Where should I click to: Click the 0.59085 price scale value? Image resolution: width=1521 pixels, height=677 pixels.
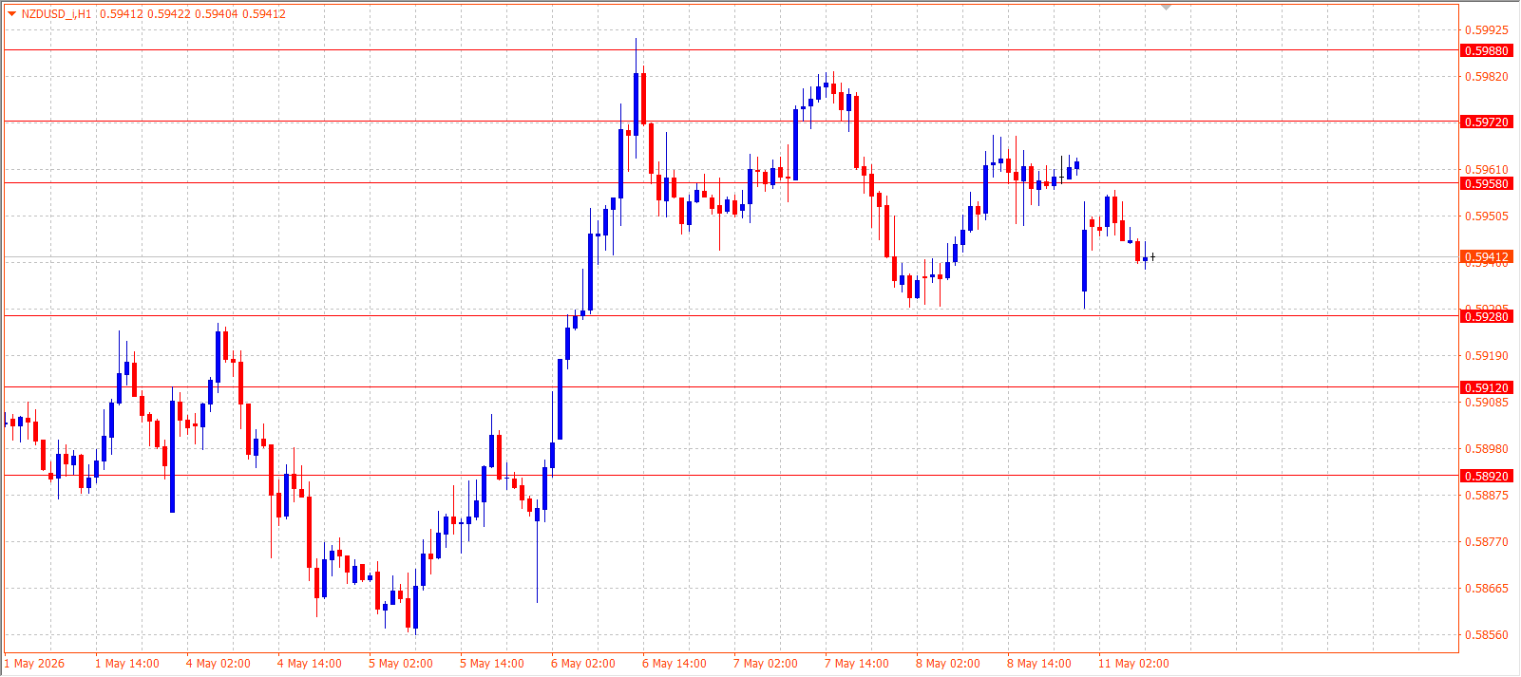pos(1487,403)
